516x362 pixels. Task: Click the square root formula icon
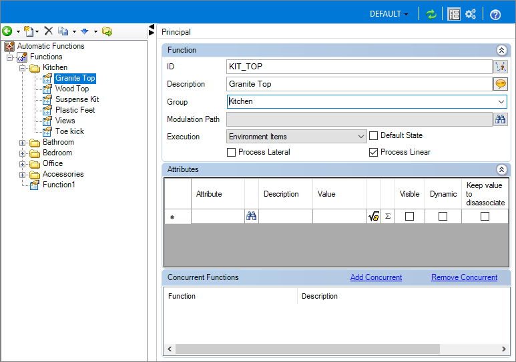coord(374,217)
